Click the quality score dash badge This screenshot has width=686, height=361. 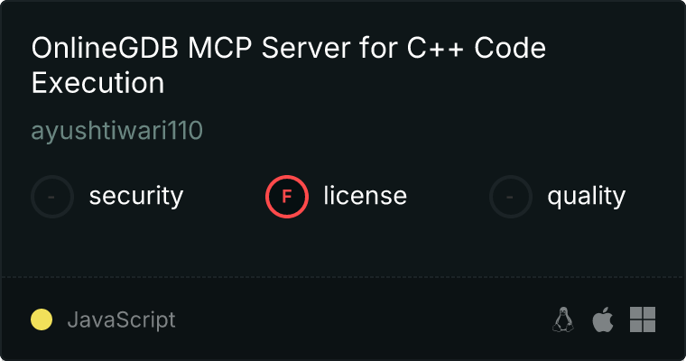[511, 197]
